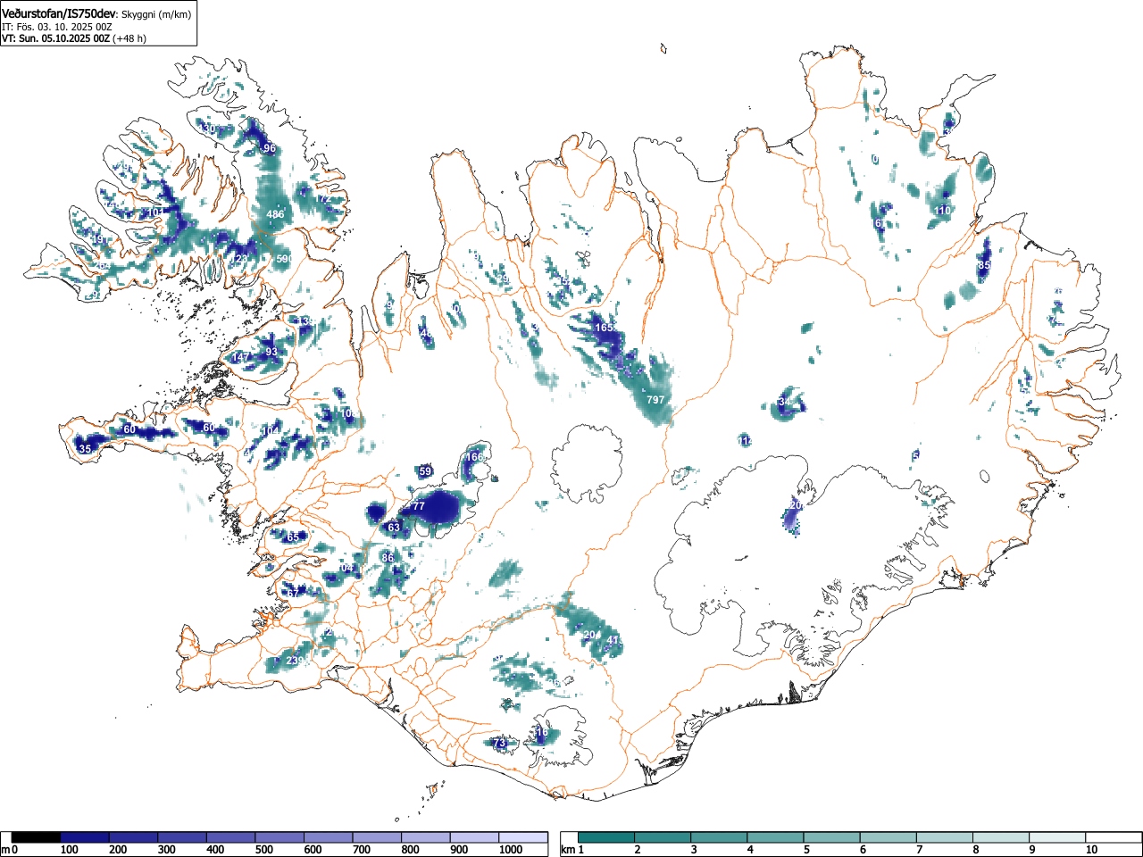Click the 65 value label

point(293,537)
